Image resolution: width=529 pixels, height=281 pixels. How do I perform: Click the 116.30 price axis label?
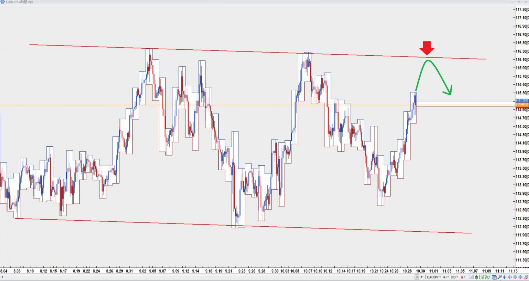click(522, 51)
